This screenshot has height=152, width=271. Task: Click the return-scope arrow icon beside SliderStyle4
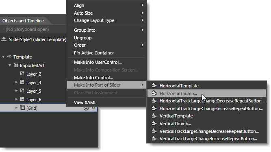4,39
